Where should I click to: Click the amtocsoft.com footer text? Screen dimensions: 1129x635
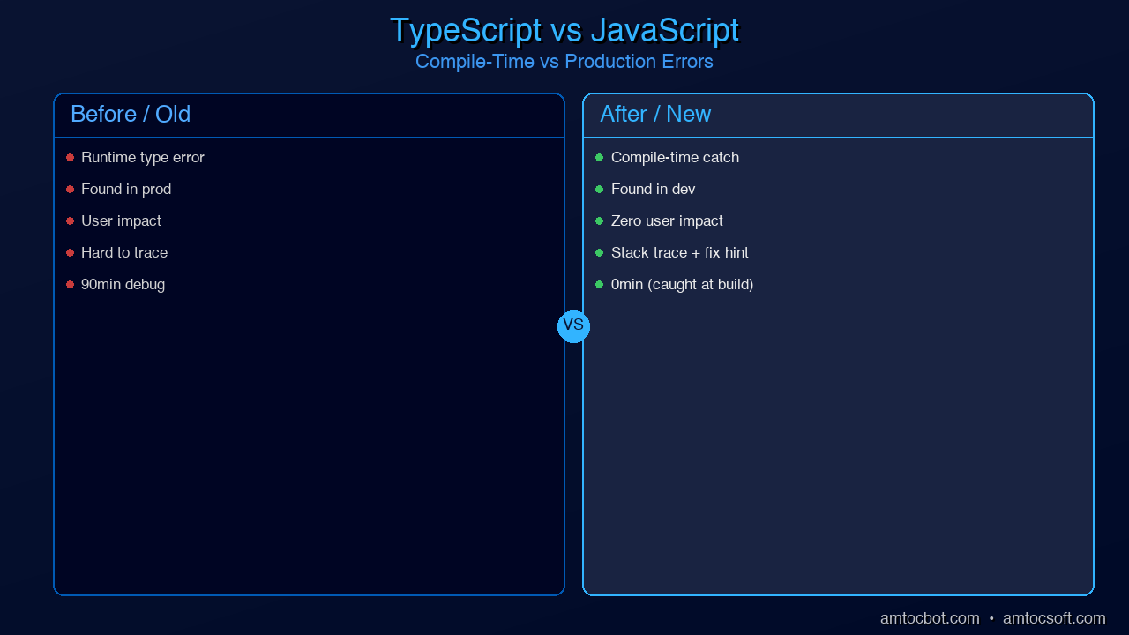(x=1054, y=618)
